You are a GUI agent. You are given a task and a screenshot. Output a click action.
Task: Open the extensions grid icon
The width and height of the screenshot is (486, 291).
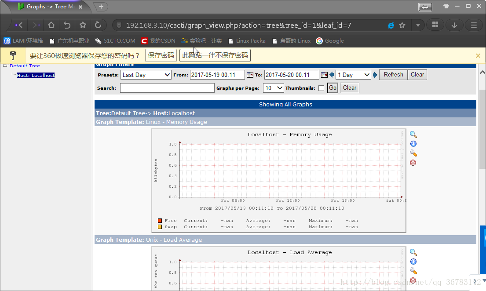pos(435,25)
